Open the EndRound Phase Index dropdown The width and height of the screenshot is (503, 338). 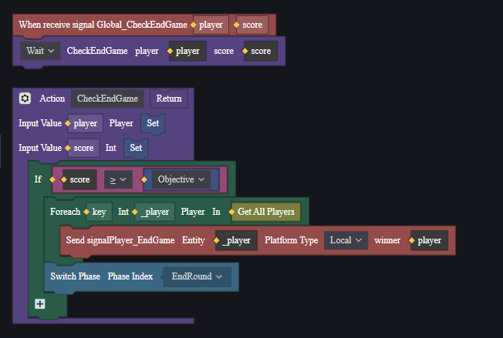(197, 276)
